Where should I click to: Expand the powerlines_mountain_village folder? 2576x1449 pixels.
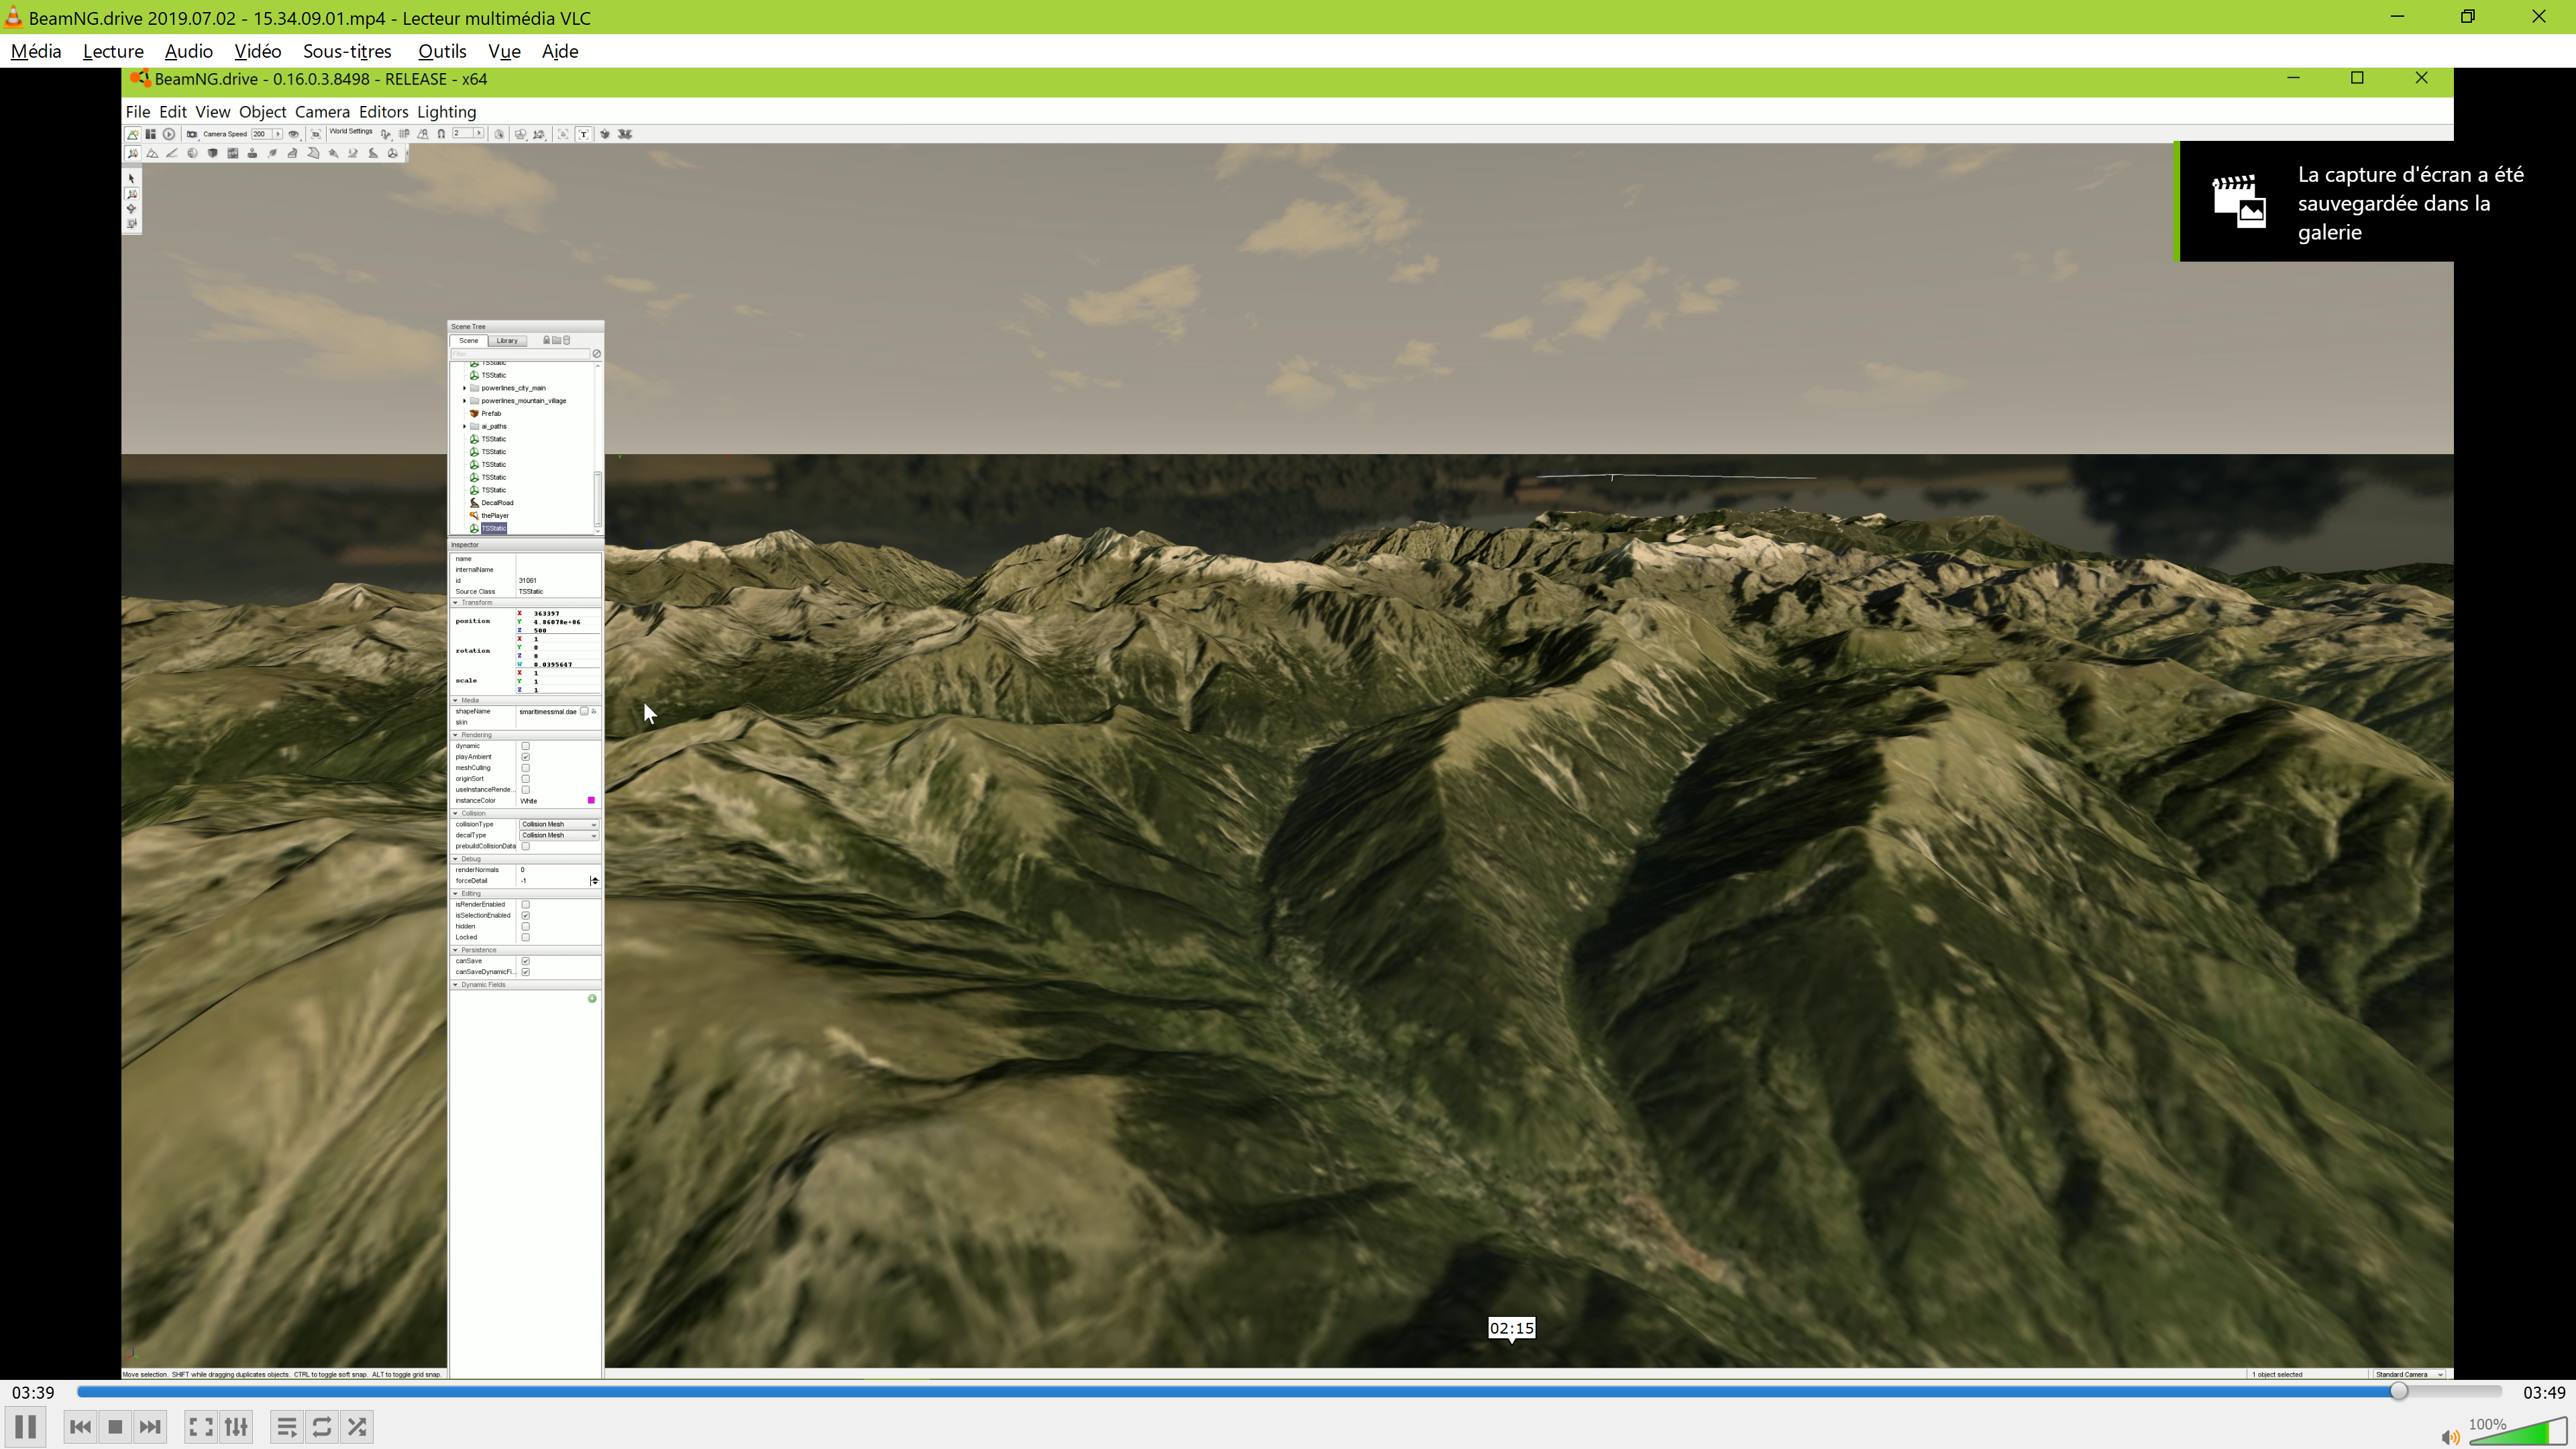(x=464, y=401)
